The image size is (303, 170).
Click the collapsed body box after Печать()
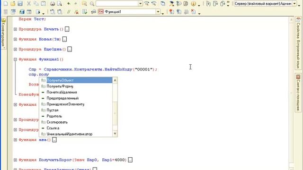67,29
